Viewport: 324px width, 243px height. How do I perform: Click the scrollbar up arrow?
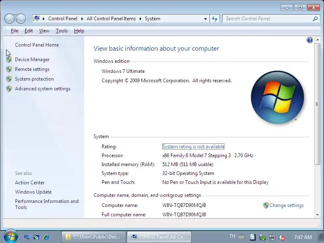click(x=318, y=40)
